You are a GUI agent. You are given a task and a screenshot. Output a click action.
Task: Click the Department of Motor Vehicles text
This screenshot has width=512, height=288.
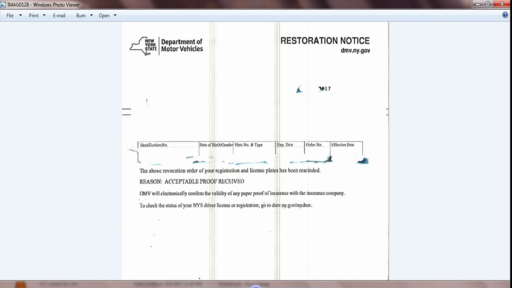(182, 45)
